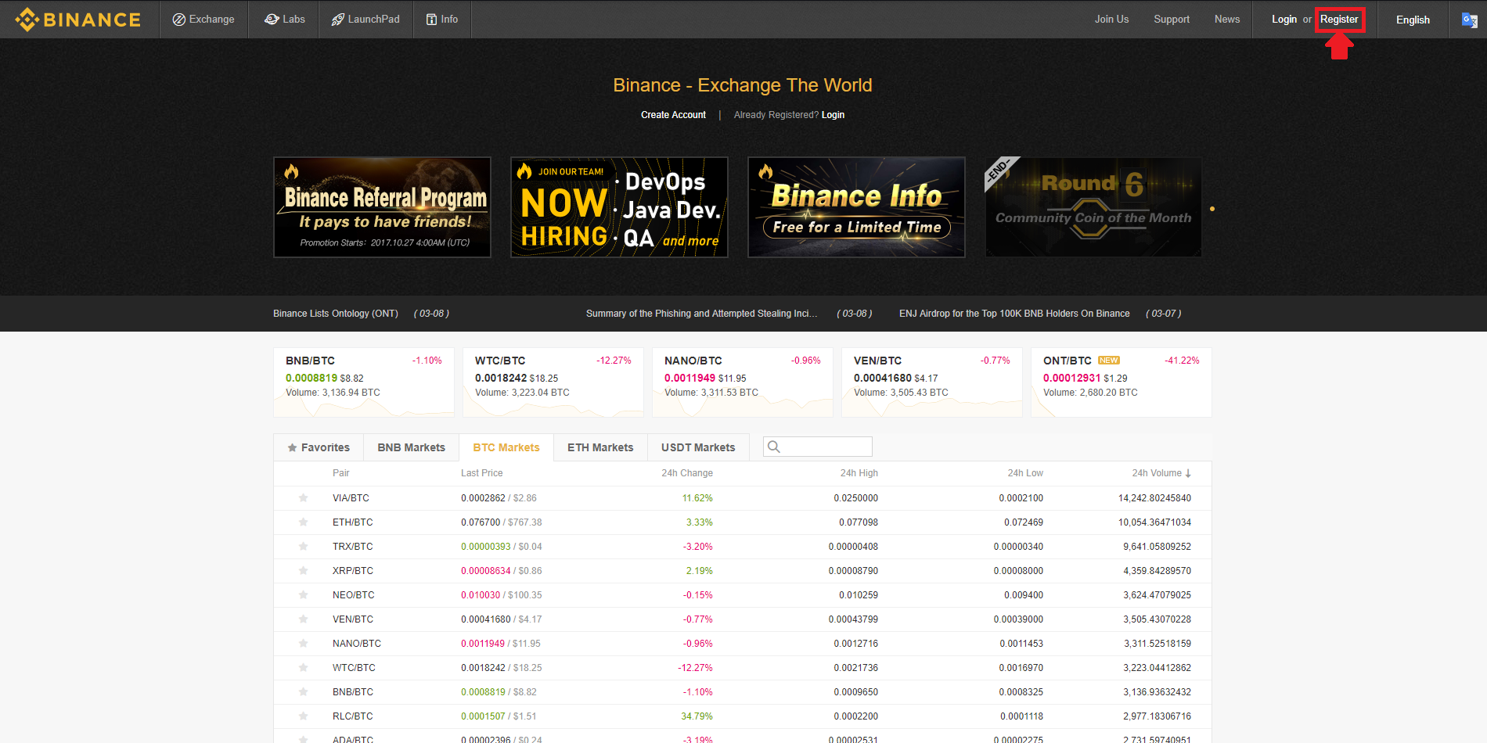Favorite the VEN/BTC row star
Viewport: 1487px width, 743px height.
(x=304, y=619)
